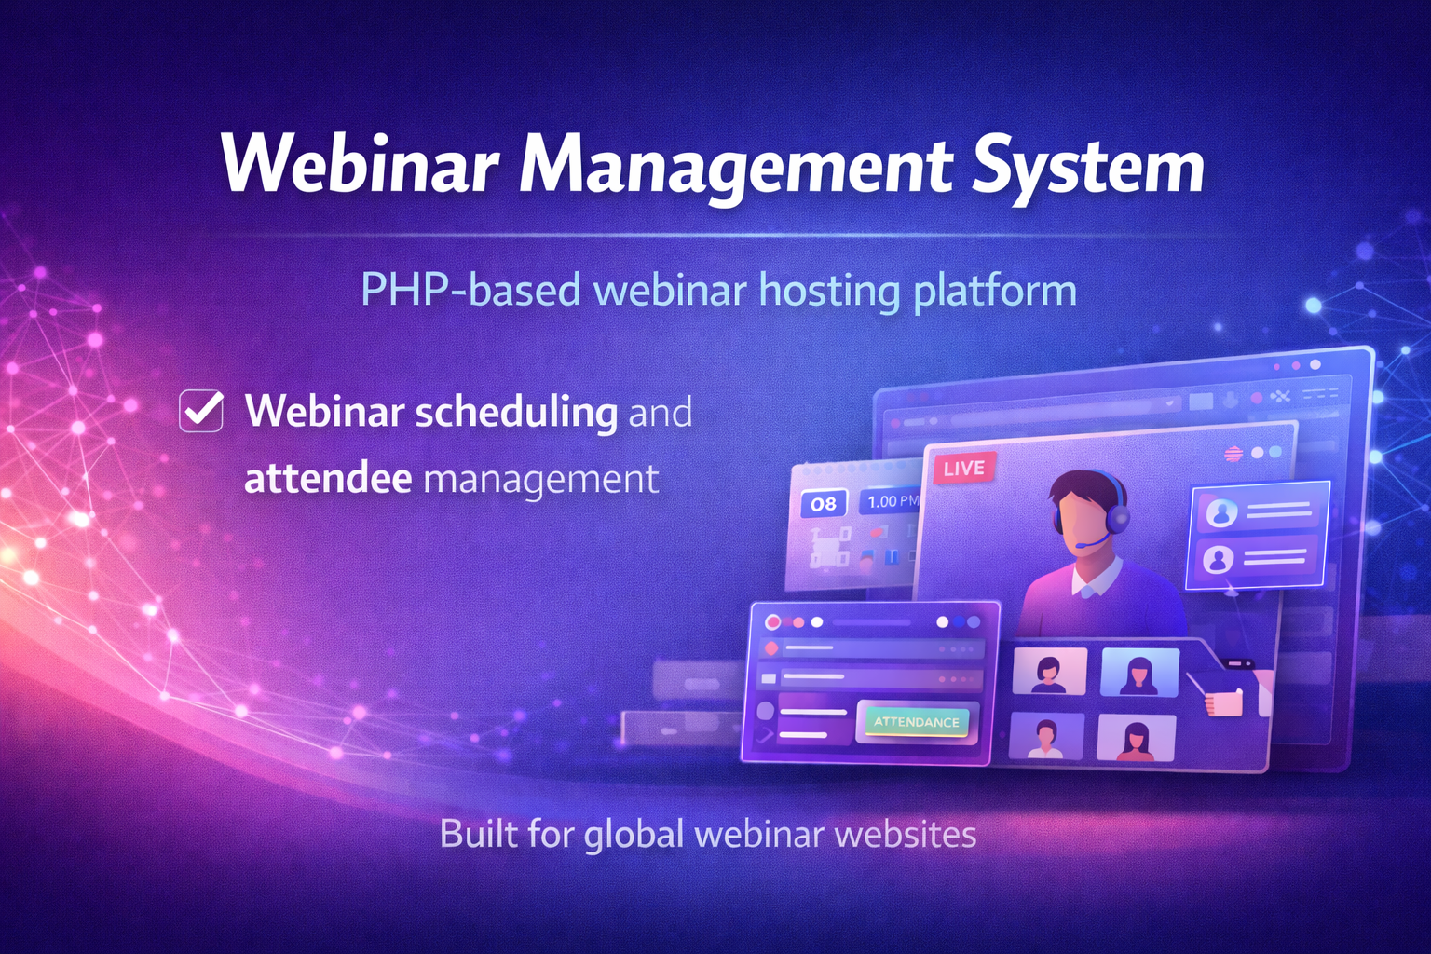
Task: Click the top attendee avatar in the chat panel
Action: tap(1220, 512)
